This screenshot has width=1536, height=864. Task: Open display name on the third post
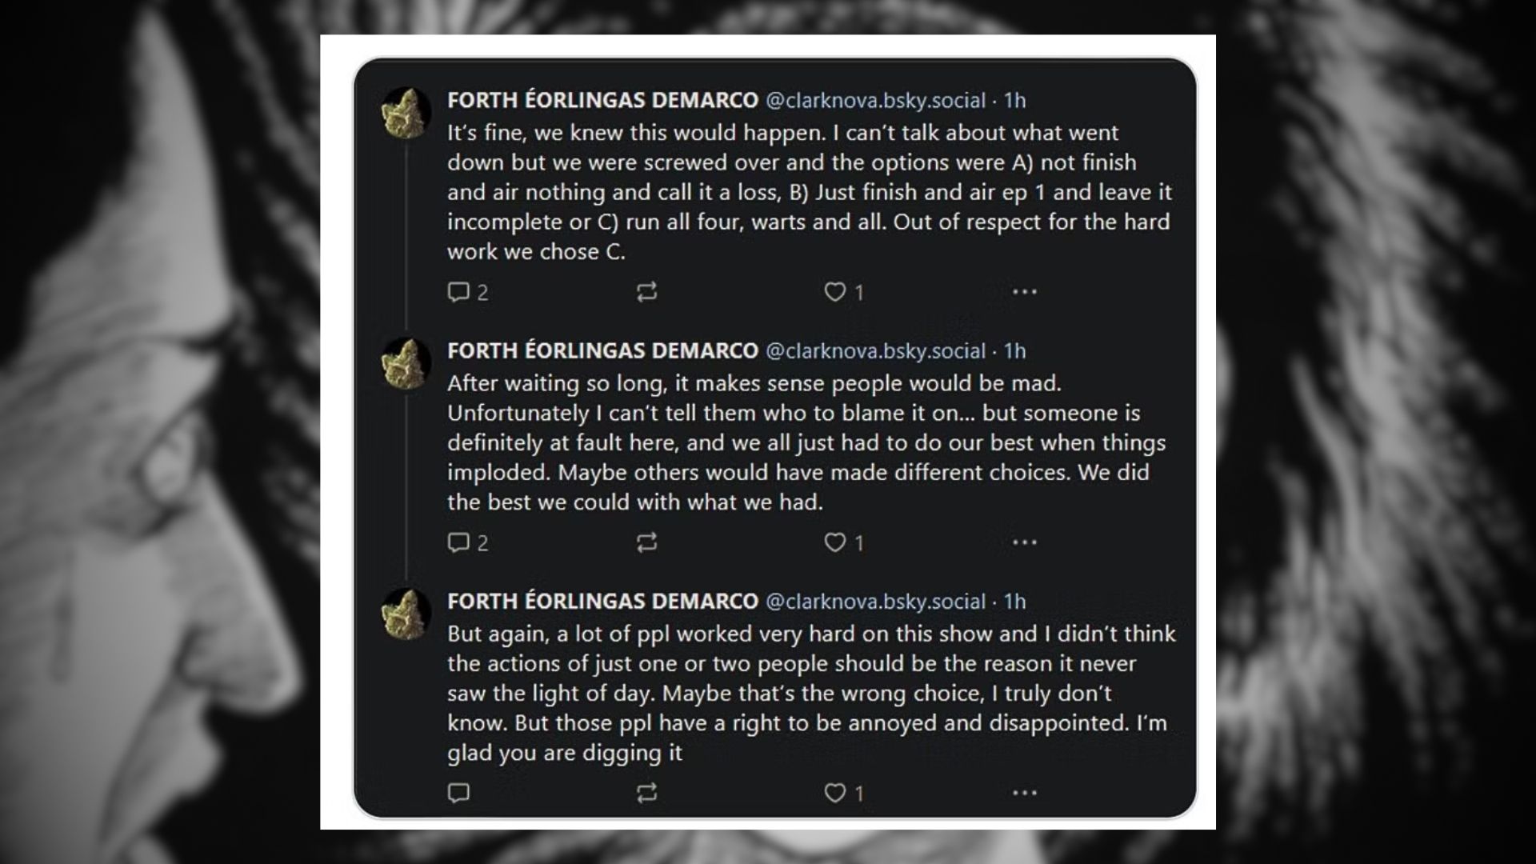coord(602,601)
